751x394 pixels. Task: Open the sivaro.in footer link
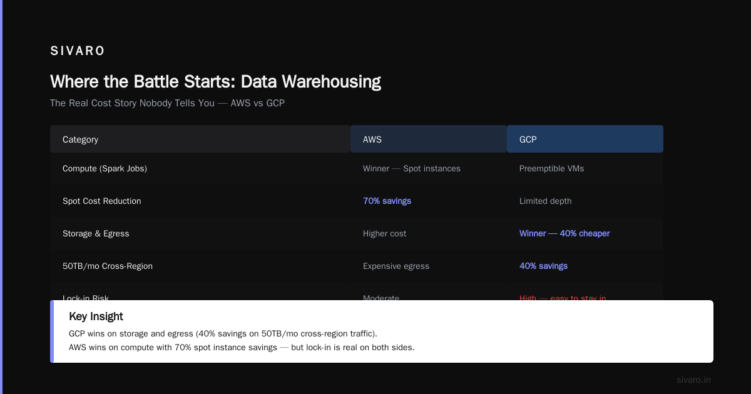point(693,380)
